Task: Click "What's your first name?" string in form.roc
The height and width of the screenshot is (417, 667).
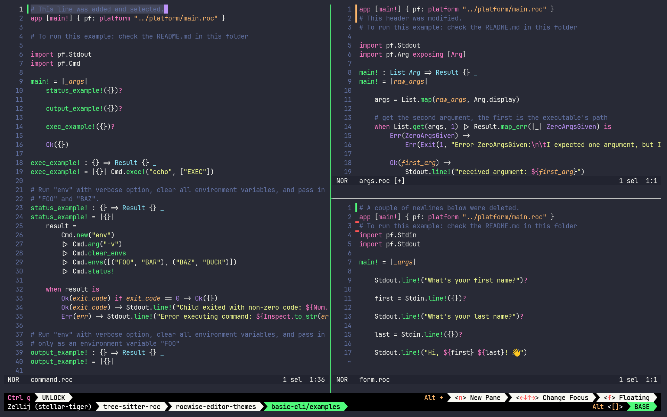Action: point(472,280)
